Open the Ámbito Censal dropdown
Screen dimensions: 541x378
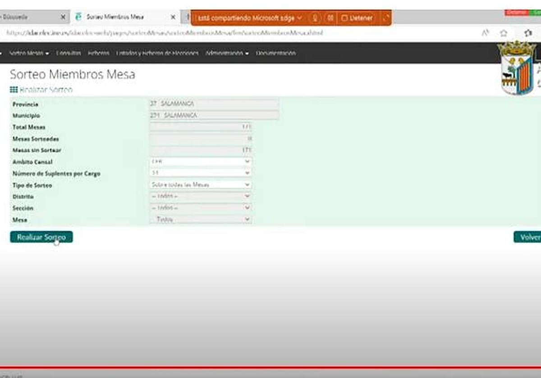point(201,162)
